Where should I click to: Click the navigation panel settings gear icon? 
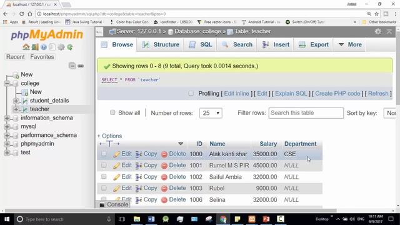[61, 47]
